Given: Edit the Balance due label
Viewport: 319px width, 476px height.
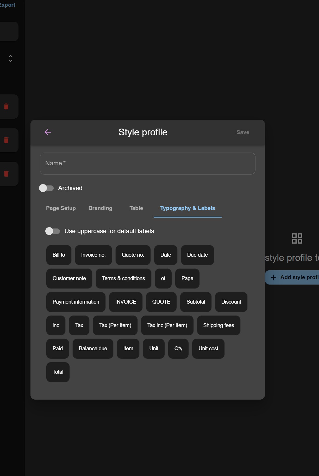Looking at the screenshot, I should pos(93,349).
